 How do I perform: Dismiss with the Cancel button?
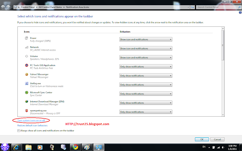click(x=217, y=139)
